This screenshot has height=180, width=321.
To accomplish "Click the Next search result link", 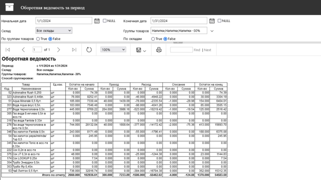I will (x=208, y=50).
